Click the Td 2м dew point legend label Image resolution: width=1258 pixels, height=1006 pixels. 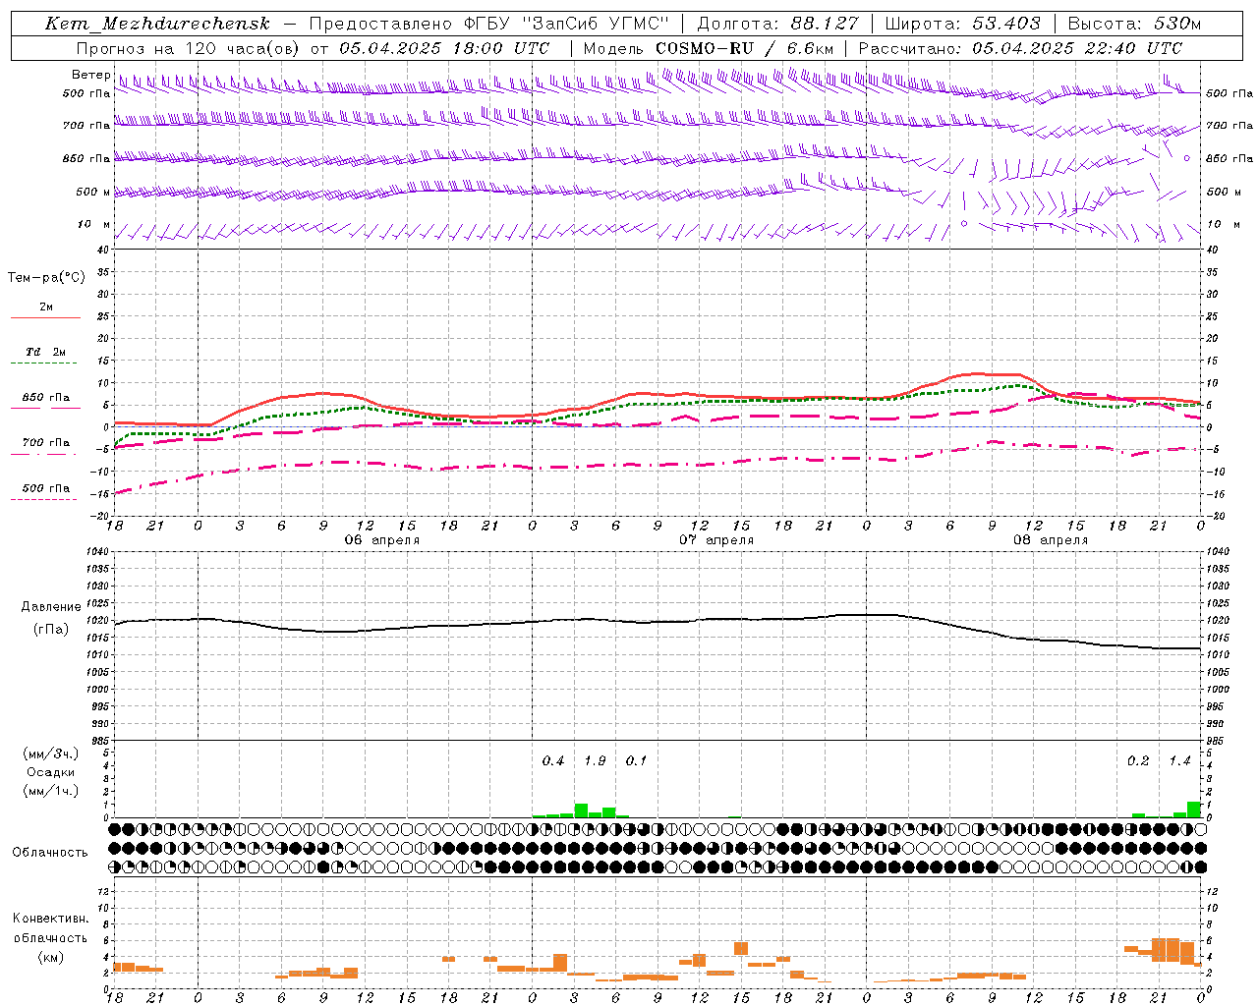[46, 351]
